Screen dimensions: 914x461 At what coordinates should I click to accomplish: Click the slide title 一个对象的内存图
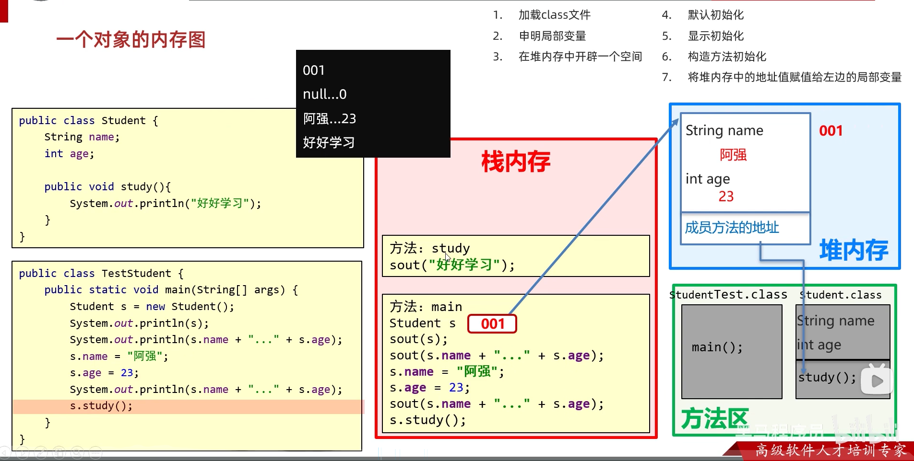(131, 39)
